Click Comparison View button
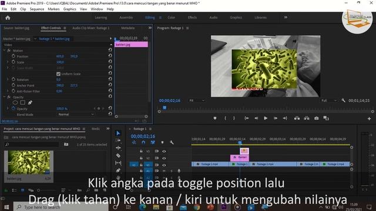This screenshot has height=211, width=376. tap(326, 118)
